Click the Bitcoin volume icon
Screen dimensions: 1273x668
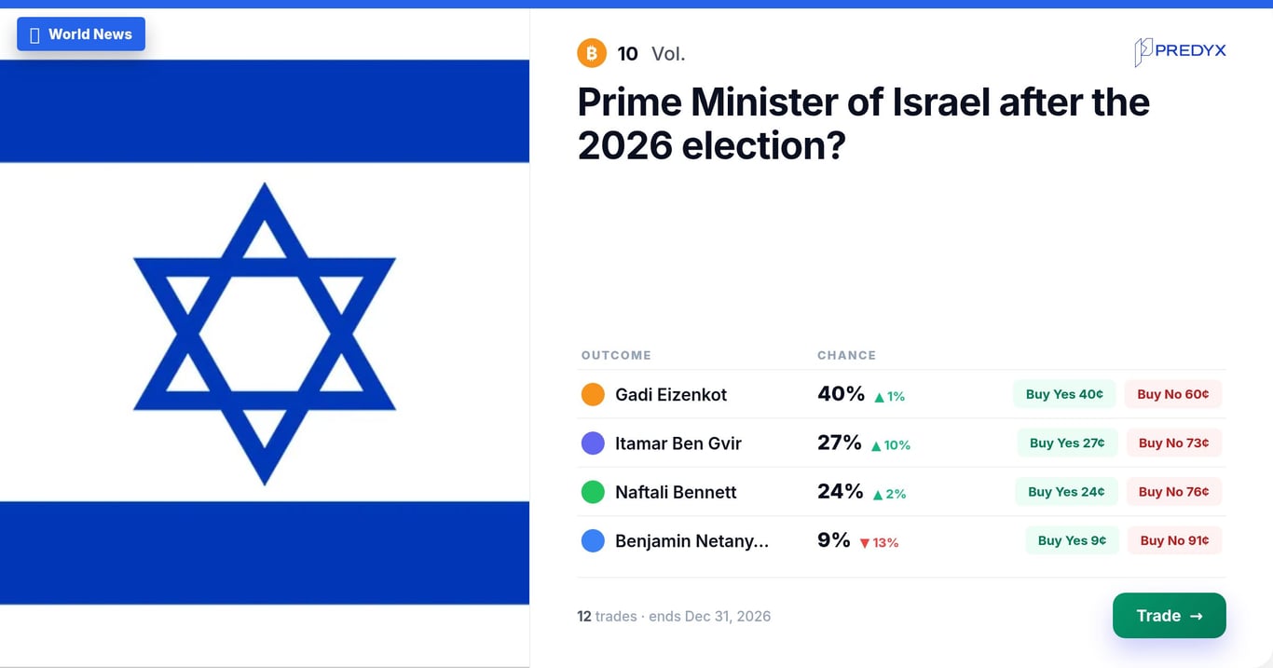592,53
